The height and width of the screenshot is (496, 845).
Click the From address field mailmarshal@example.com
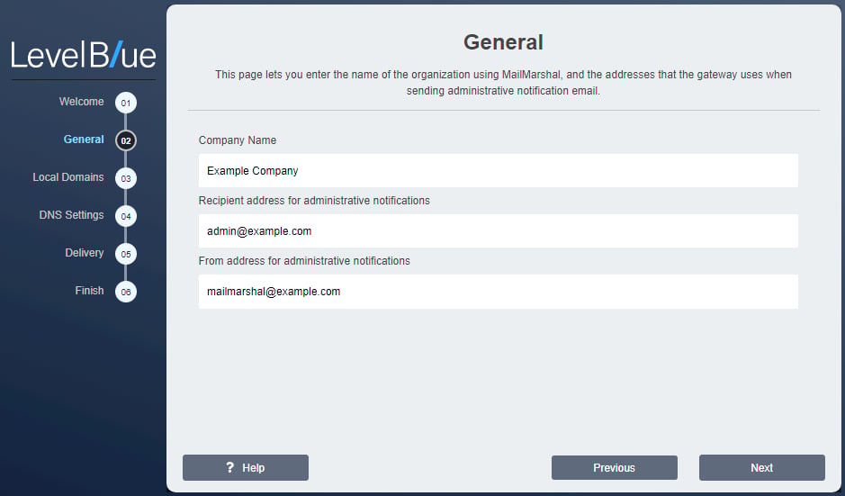(x=498, y=291)
